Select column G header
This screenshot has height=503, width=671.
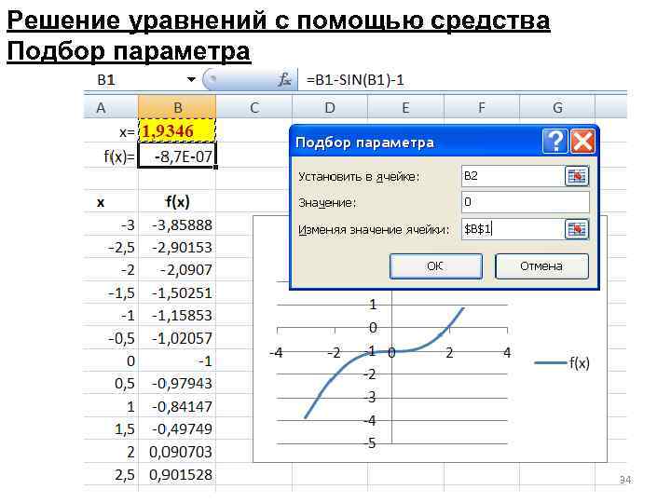tap(557, 107)
